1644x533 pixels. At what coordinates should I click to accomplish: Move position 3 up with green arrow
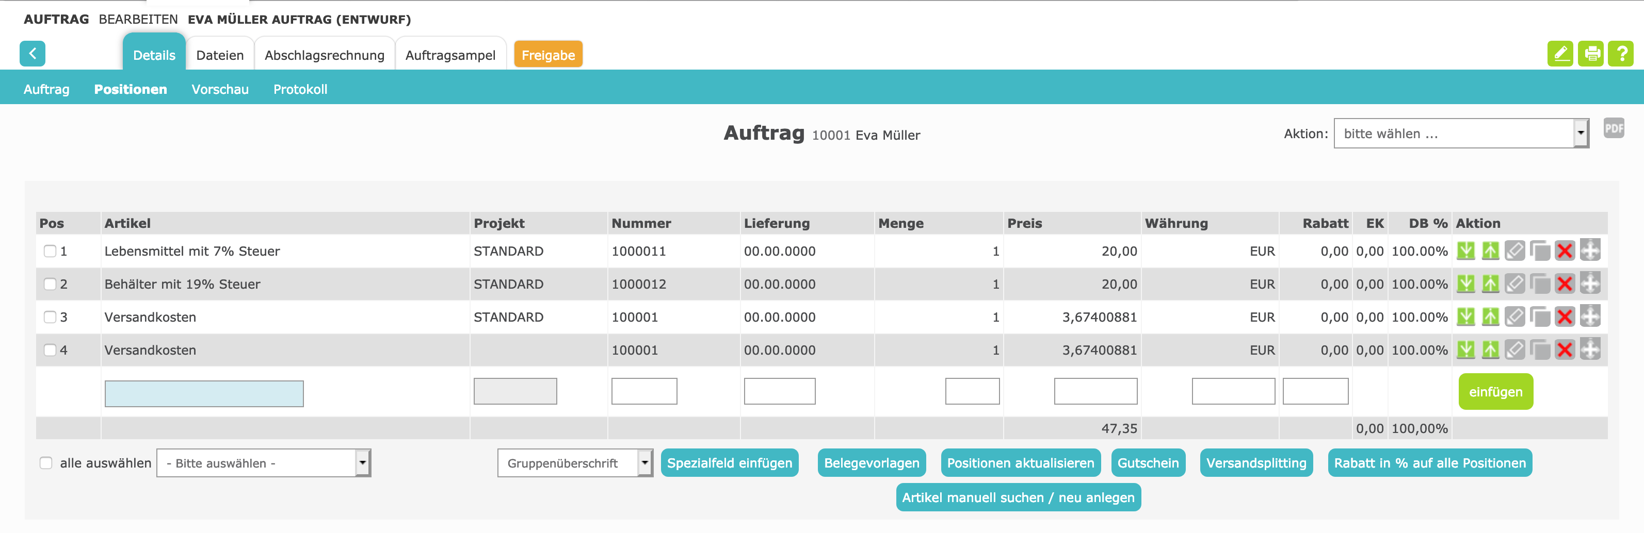1490,317
